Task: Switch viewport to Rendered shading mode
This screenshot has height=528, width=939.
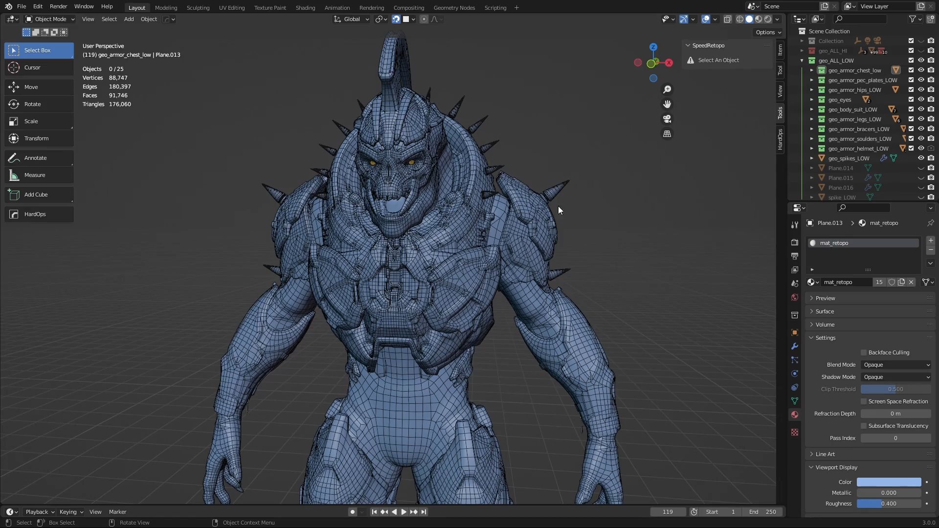Action: coord(767,19)
